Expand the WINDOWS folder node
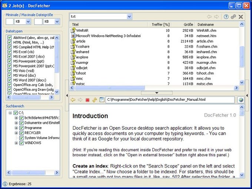The width and height of the screenshot is (252, 189). click(16, 143)
